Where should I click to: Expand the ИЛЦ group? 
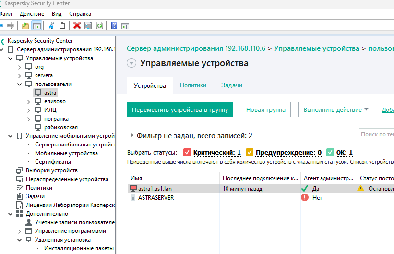[29, 110]
